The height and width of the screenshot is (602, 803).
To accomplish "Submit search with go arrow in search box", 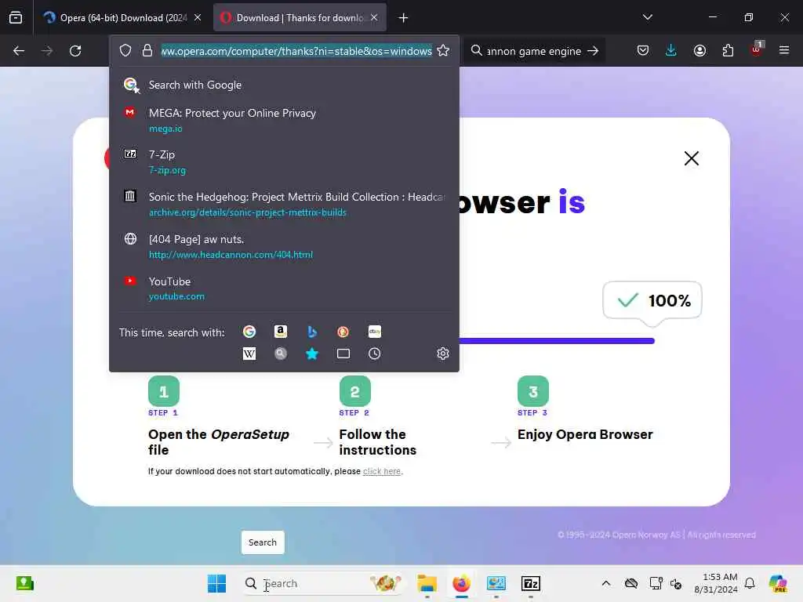I will (593, 51).
